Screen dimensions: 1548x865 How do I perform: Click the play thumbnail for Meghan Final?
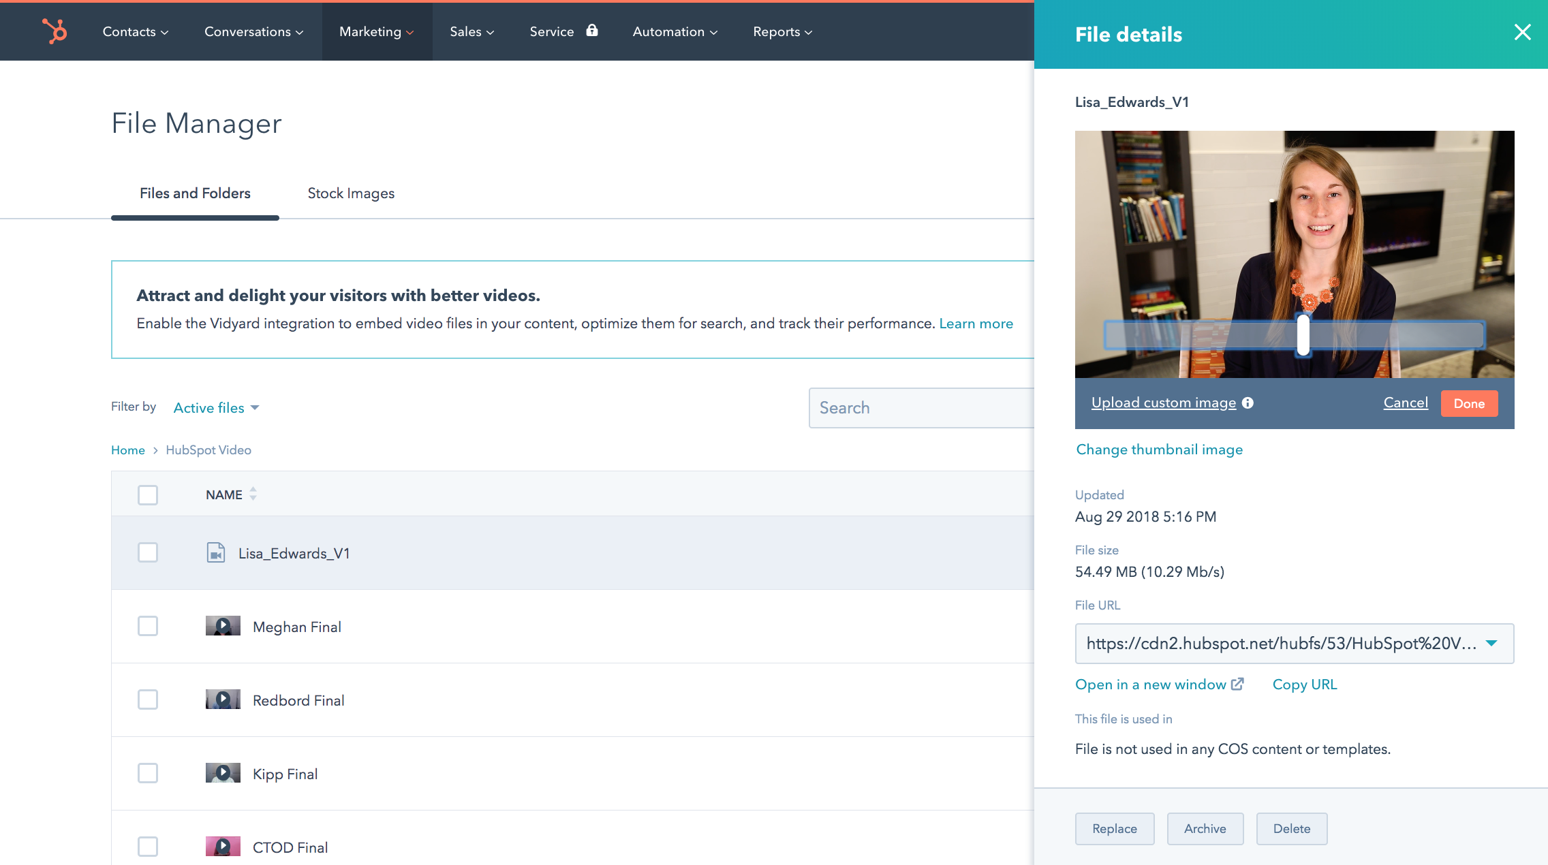[x=223, y=626]
